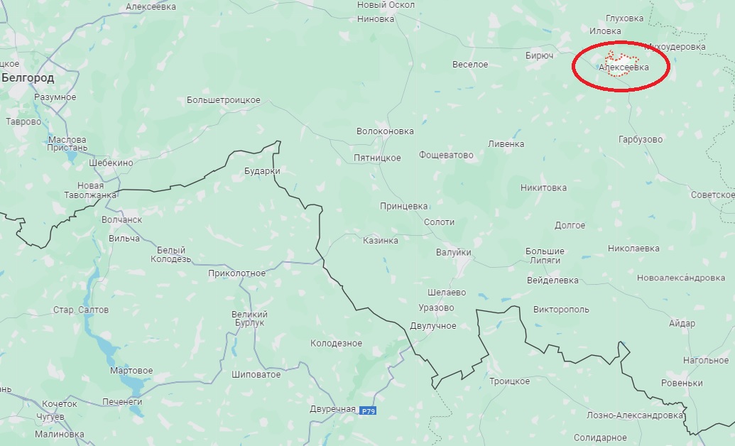Click Ровеньки on the map
735x446 pixels.
click(682, 384)
